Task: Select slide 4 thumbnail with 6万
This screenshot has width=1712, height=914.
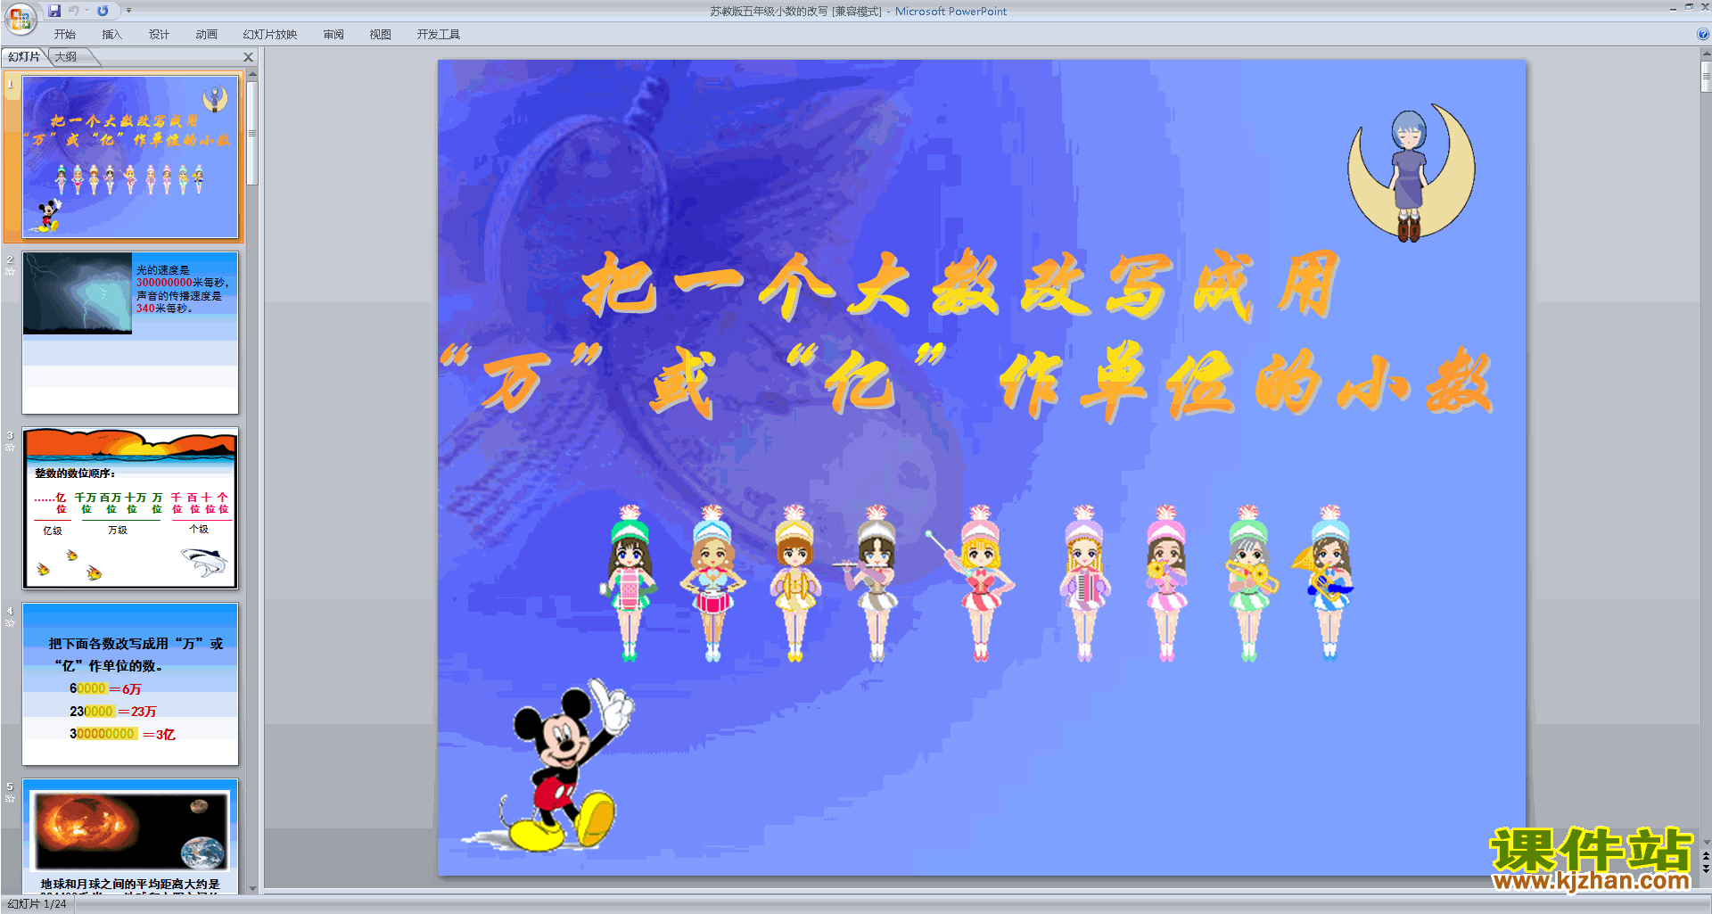Action: click(x=130, y=684)
